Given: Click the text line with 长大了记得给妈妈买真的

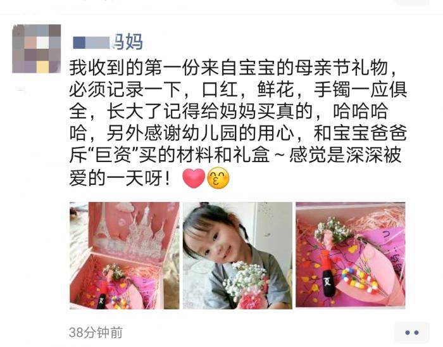Looking at the screenshot, I should click(229, 111).
